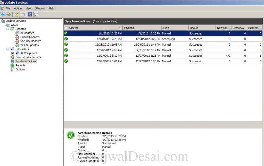This screenshot has width=264, height=166.
Task: Toggle the Show/Hide Action Pane icon
Action: [36, 15]
